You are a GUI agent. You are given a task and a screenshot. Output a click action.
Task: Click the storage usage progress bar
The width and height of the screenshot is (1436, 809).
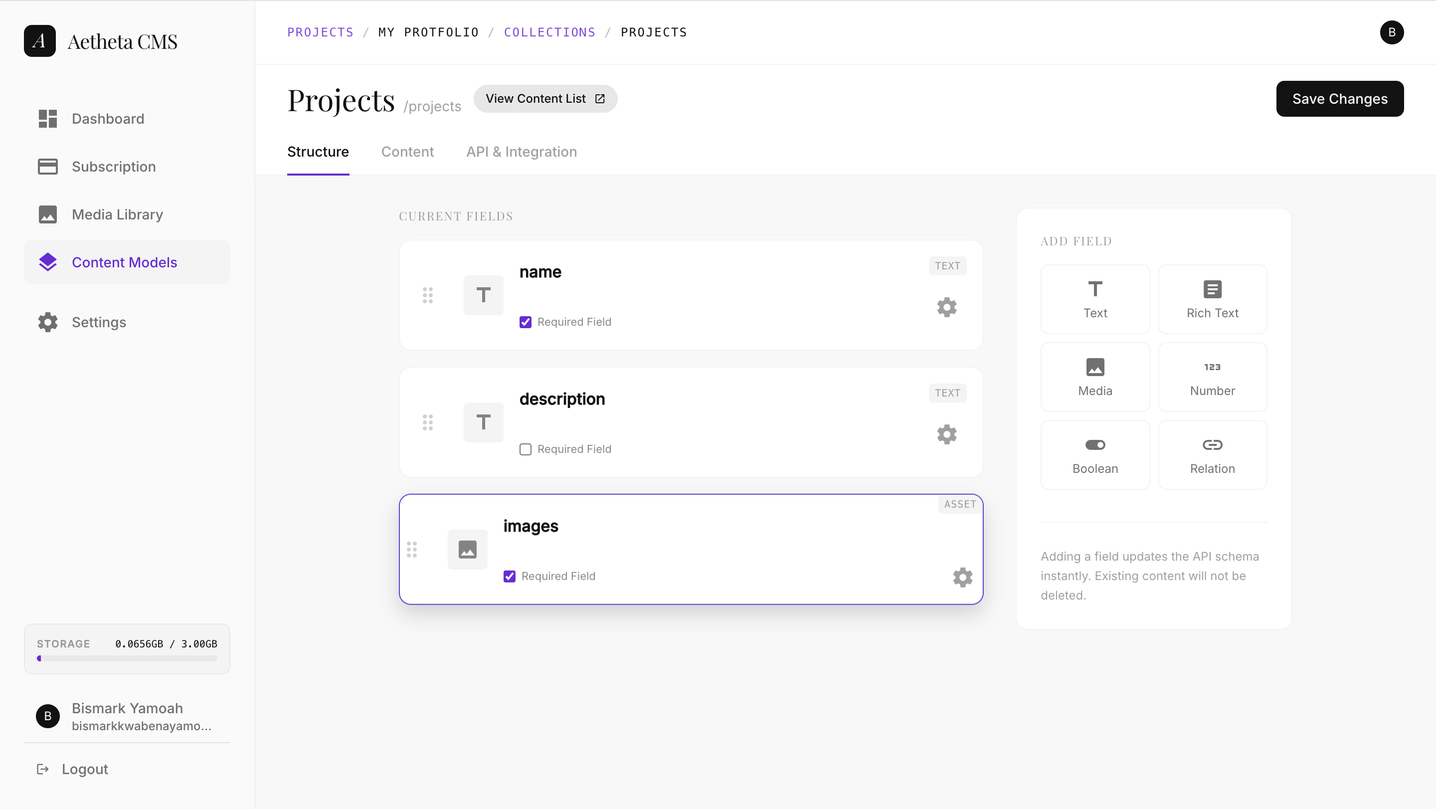pos(127,658)
